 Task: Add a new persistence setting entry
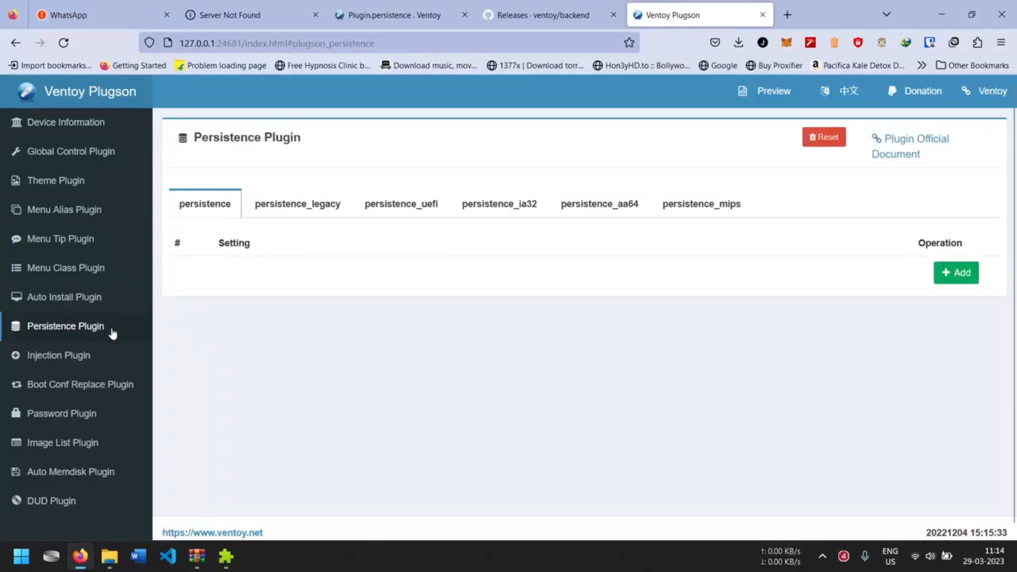(956, 272)
